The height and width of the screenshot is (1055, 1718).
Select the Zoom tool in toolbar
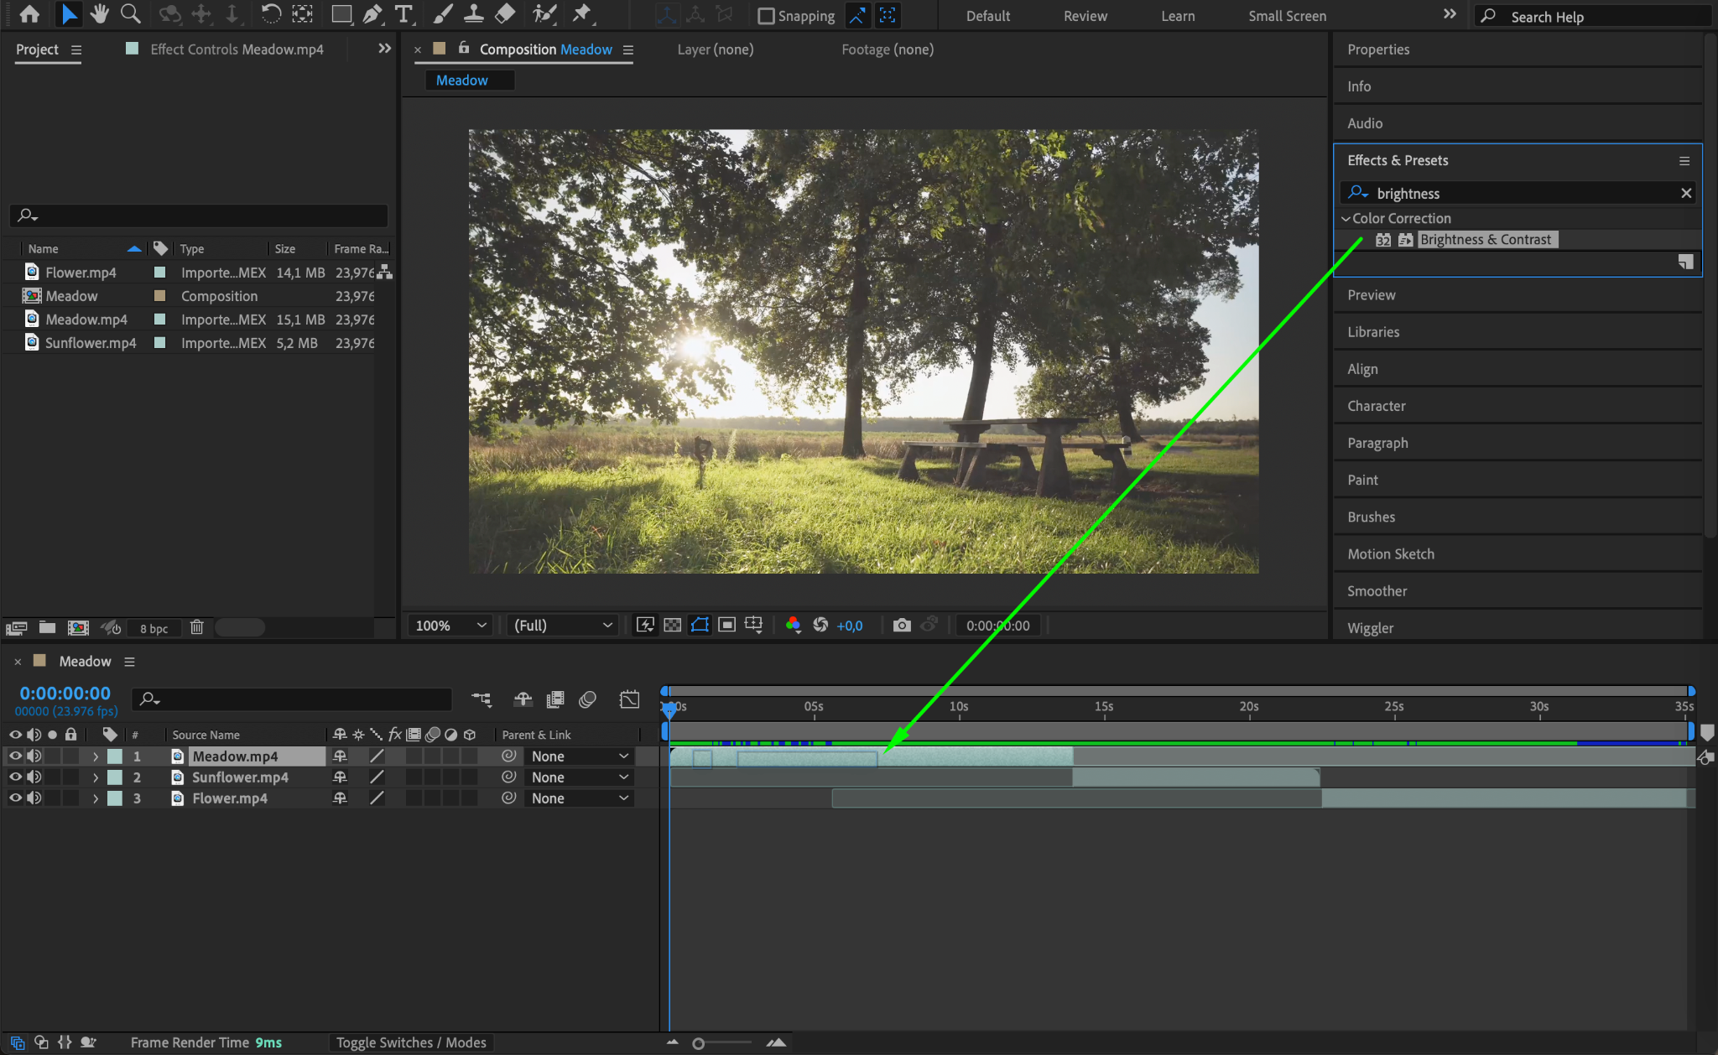[x=130, y=13]
